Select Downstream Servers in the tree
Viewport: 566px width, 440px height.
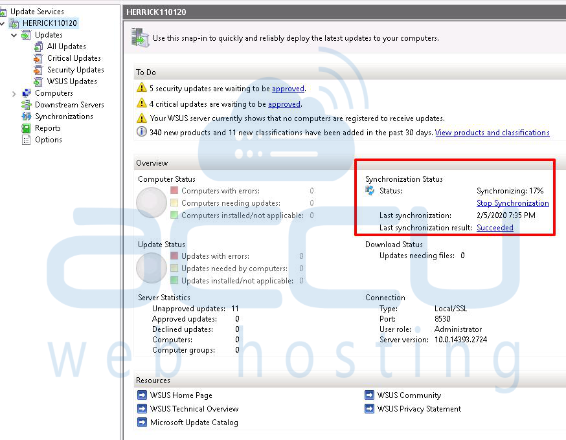point(69,105)
